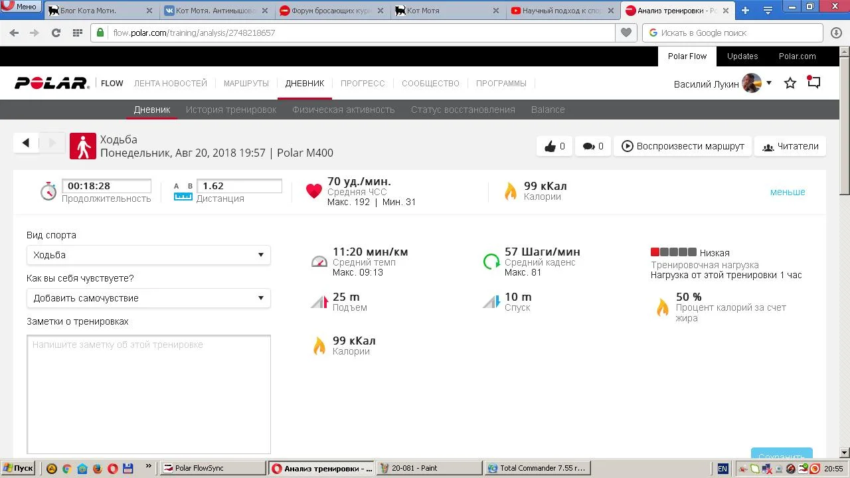The height and width of the screenshot is (478, 850).
Task: Click browser bookmark heart icon
Action: [x=626, y=33]
